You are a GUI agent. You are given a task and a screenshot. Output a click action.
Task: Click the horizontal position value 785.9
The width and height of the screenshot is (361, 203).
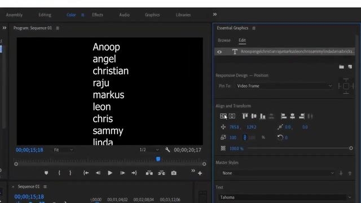235,127
